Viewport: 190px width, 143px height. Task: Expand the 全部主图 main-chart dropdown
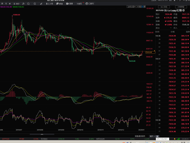coord(132,7)
